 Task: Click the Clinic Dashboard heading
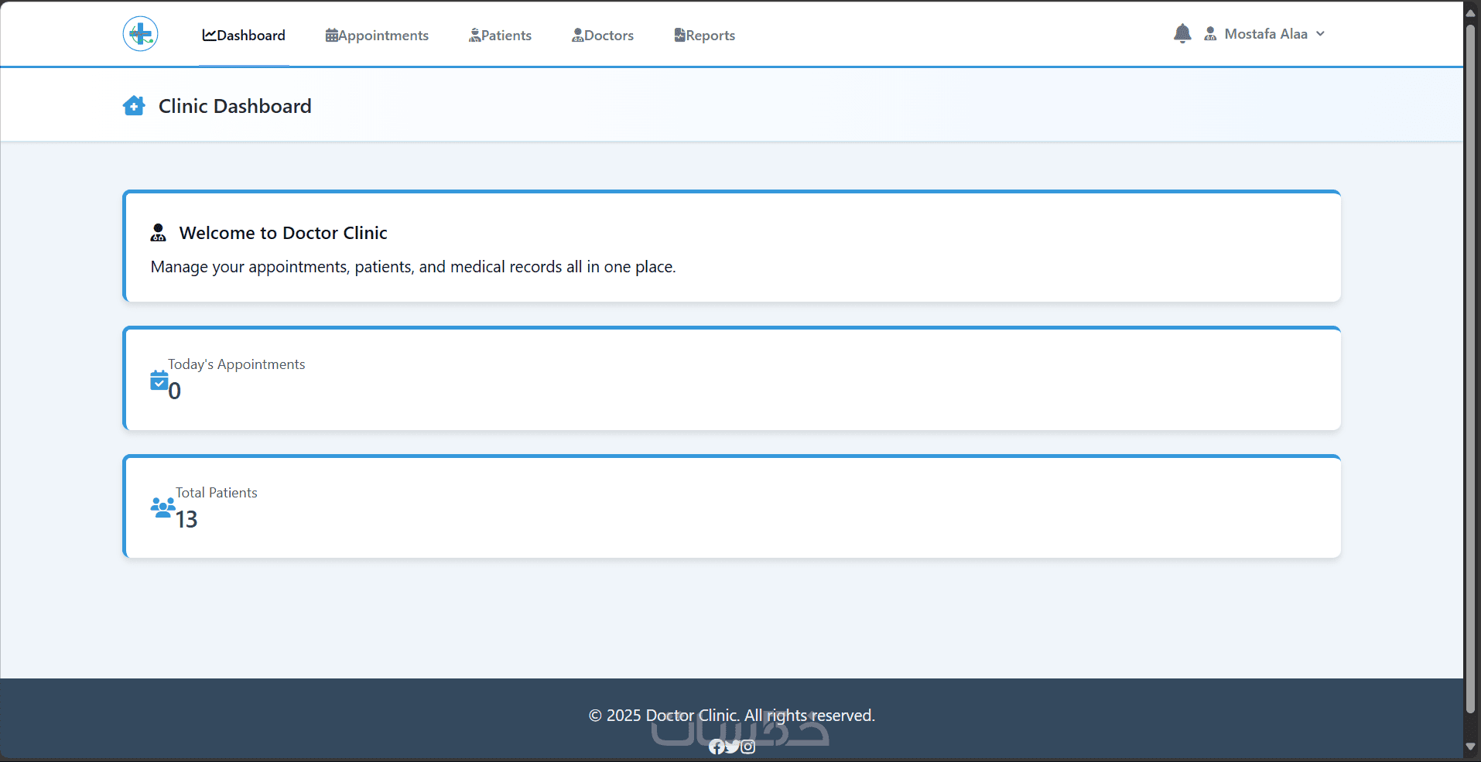(235, 106)
